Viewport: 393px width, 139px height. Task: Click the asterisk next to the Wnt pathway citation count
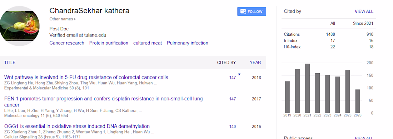point(239,75)
